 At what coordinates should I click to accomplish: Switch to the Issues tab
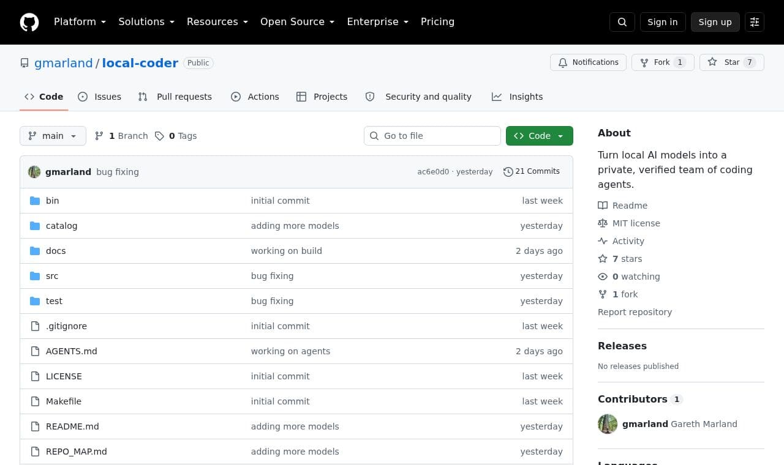[x=100, y=97]
